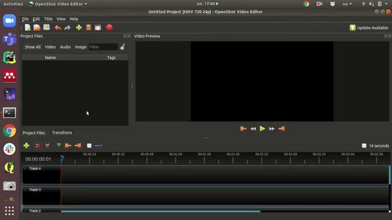Open the clock in top bar

[207, 4]
